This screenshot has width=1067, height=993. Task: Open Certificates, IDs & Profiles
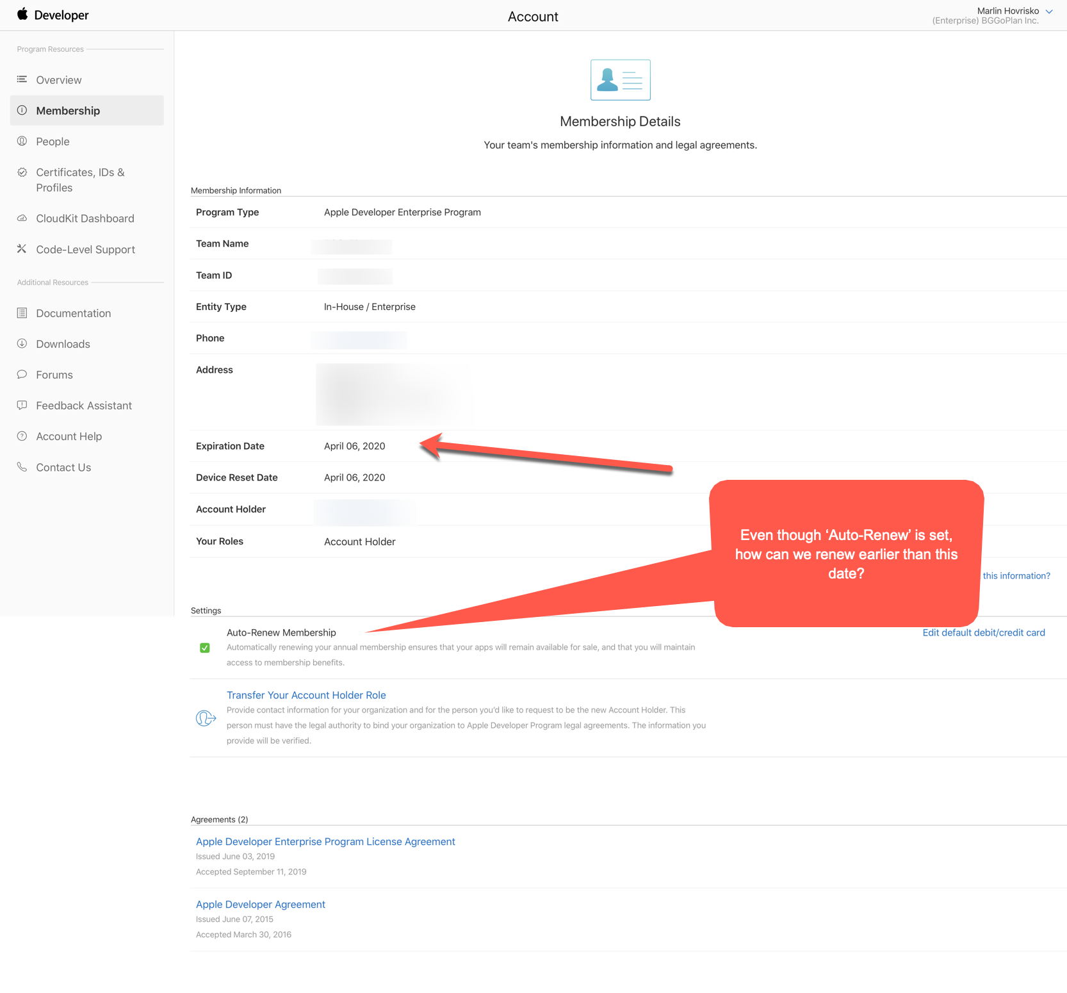[x=80, y=180]
